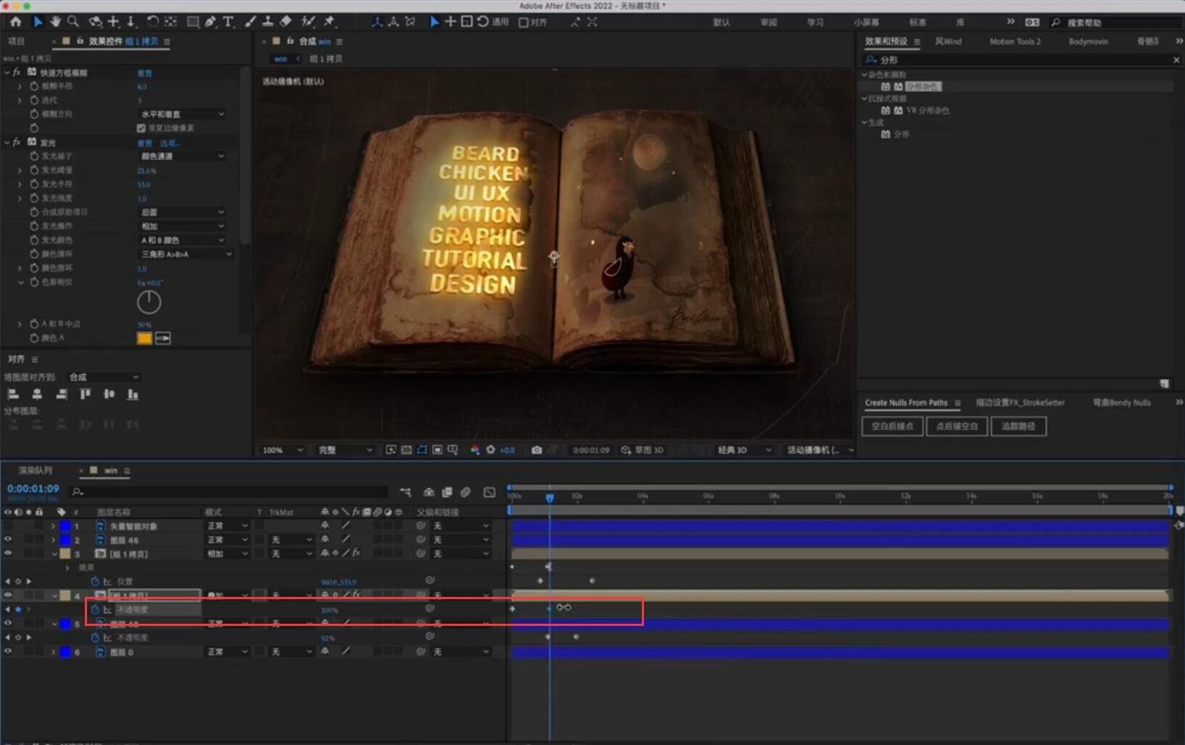The width and height of the screenshot is (1185, 745).
Task: Toggle the fx switch for 发光 effect
Action: (17, 142)
